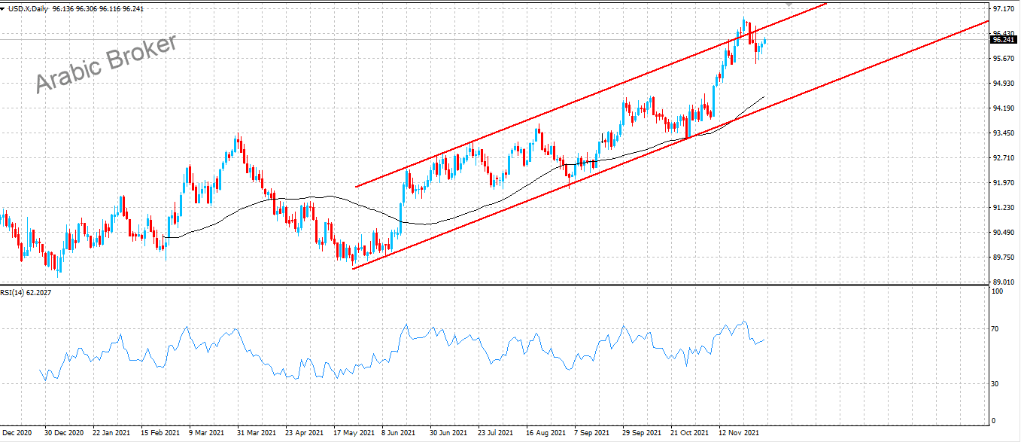1021x442 pixels.
Task: Click the 92.710 price scale label
Action: click(x=1003, y=158)
